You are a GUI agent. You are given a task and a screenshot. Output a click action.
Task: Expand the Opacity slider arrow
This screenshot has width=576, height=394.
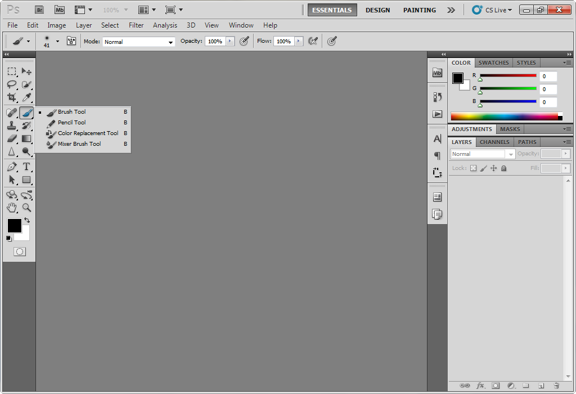coord(230,41)
